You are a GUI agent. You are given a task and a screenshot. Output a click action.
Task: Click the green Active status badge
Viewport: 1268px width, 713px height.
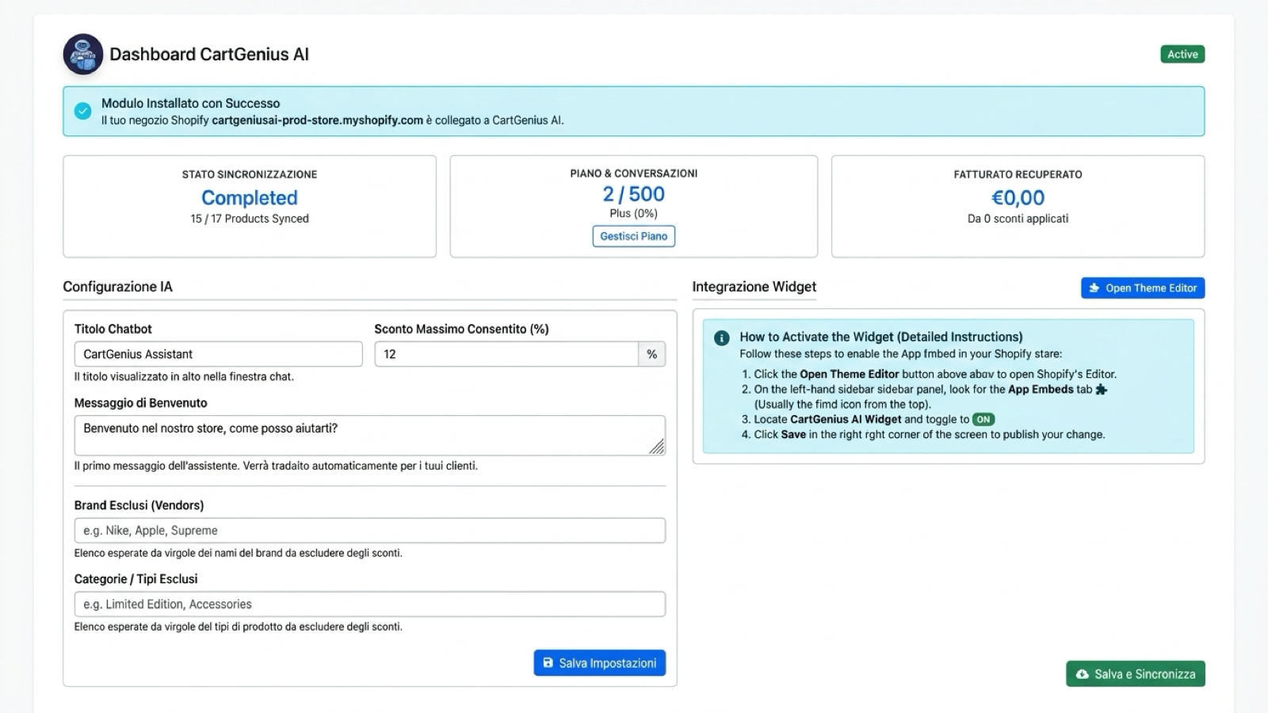coord(1182,54)
